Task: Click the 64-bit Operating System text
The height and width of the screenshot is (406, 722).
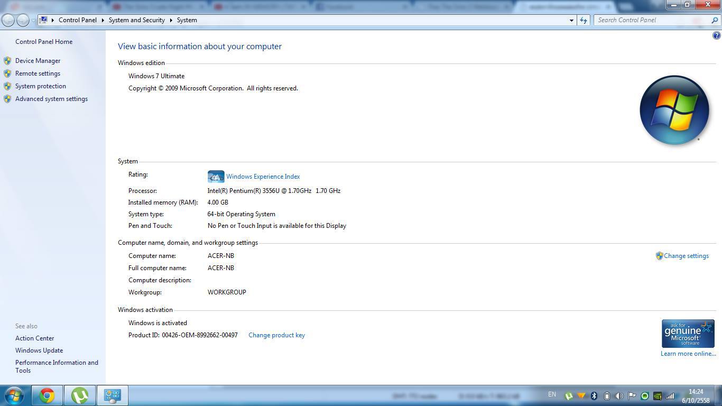Action: point(241,214)
